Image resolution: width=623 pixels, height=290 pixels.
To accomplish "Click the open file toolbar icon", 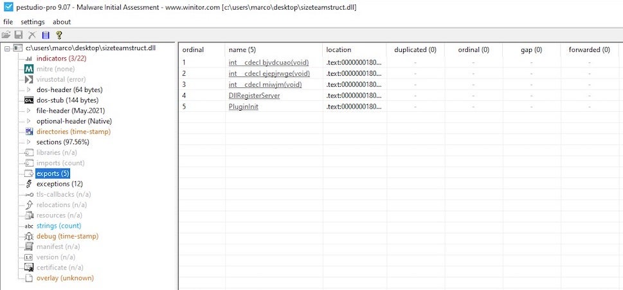I will 6,35.
